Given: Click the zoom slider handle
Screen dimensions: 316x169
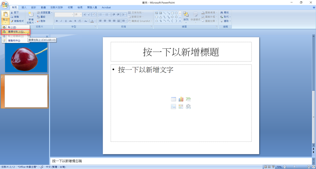Looking at the screenshot, I should (x=294, y=167).
